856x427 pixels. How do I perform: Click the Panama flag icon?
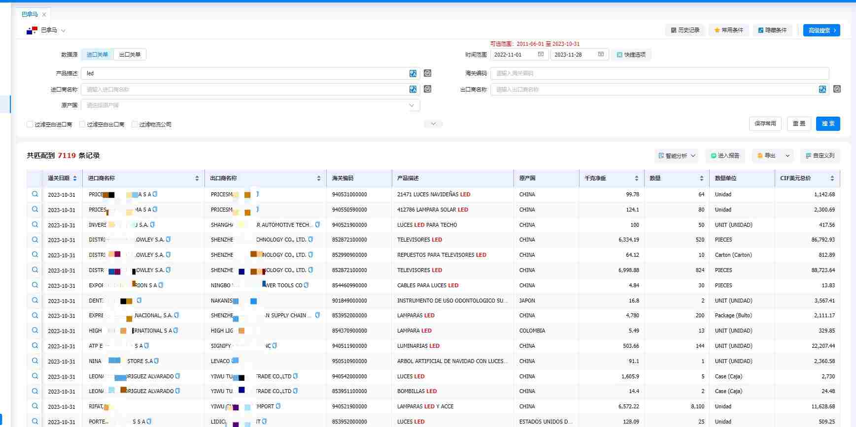[x=32, y=30]
